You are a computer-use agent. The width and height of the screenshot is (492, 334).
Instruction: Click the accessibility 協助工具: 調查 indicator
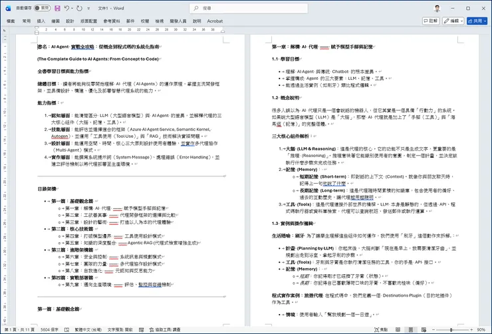165,329
